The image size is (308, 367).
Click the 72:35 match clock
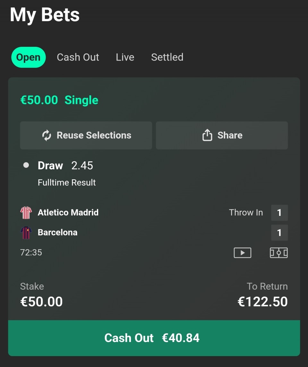coord(31,252)
